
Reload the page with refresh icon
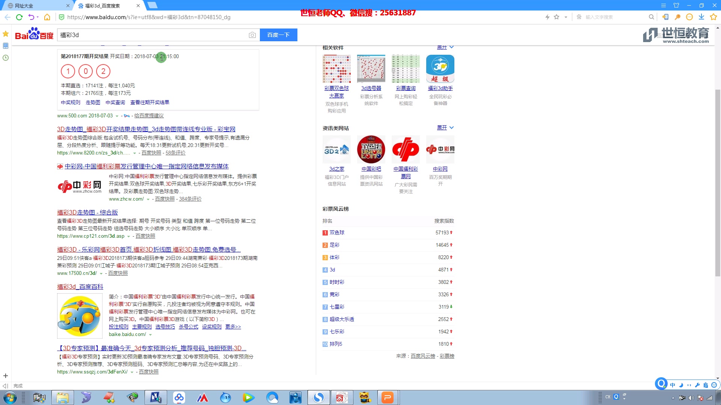click(20, 17)
